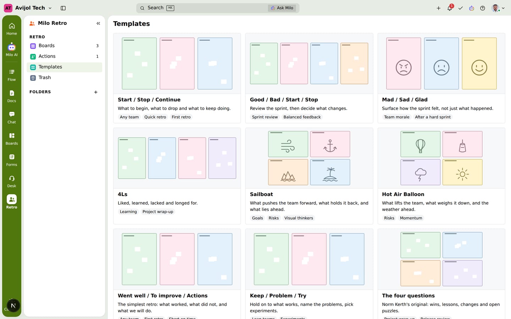The image size is (511, 319).
Task: Open the user avatar account menu
Action: [x=498, y=8]
